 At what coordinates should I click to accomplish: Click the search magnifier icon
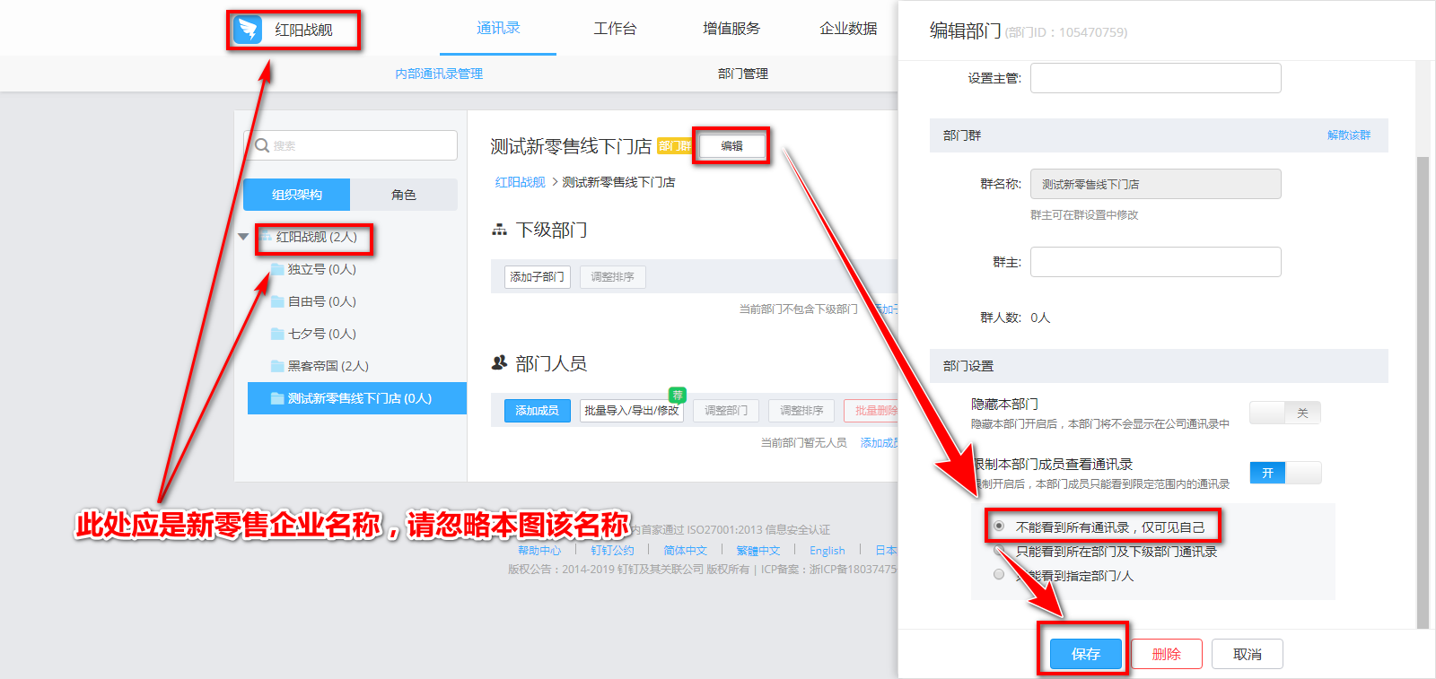pyautogui.click(x=262, y=145)
